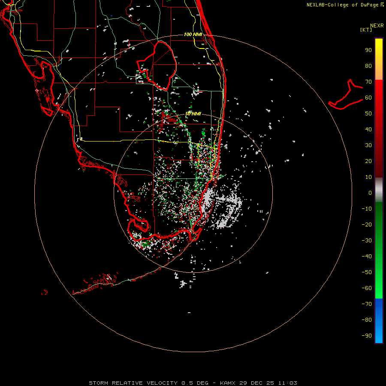The height and width of the screenshot is (386, 386).
Task: Click the '29 DEC 25 11:03' timestamp
Action: [268, 383]
